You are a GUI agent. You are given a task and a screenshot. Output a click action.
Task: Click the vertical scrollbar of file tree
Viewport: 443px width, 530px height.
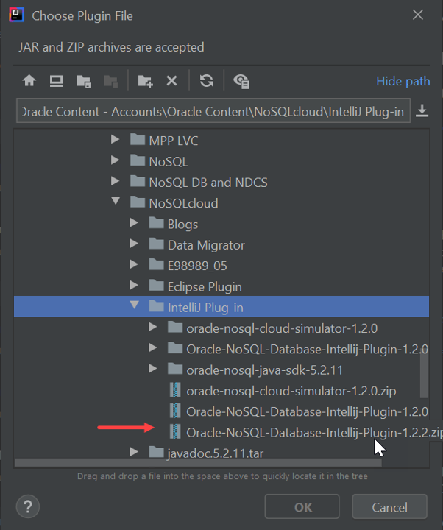[424, 375]
